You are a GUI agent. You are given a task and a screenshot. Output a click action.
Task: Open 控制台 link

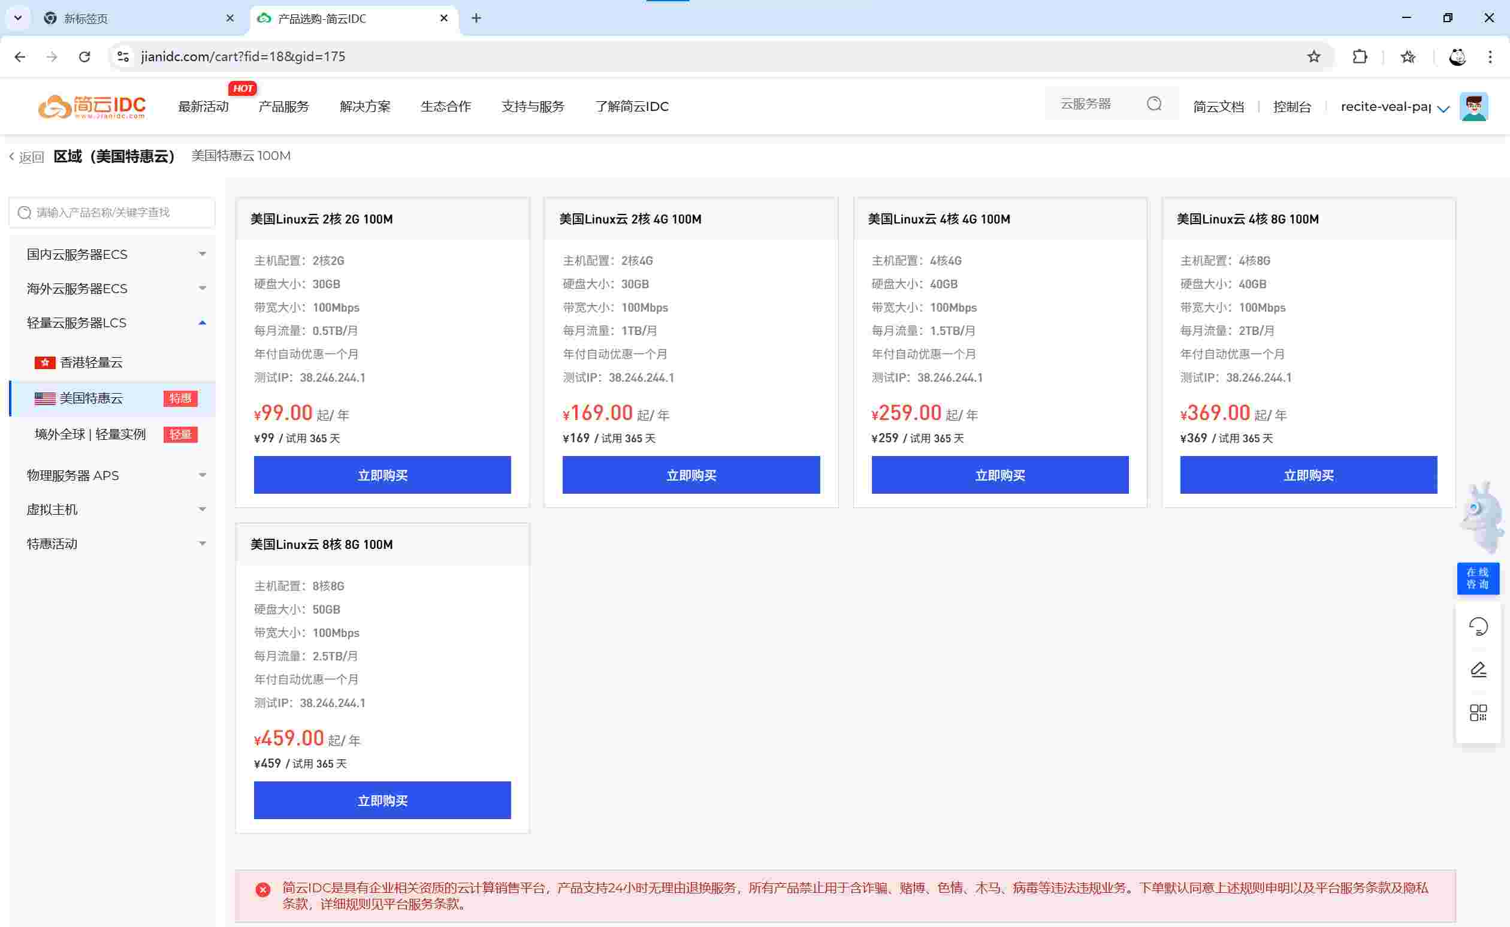point(1292,107)
